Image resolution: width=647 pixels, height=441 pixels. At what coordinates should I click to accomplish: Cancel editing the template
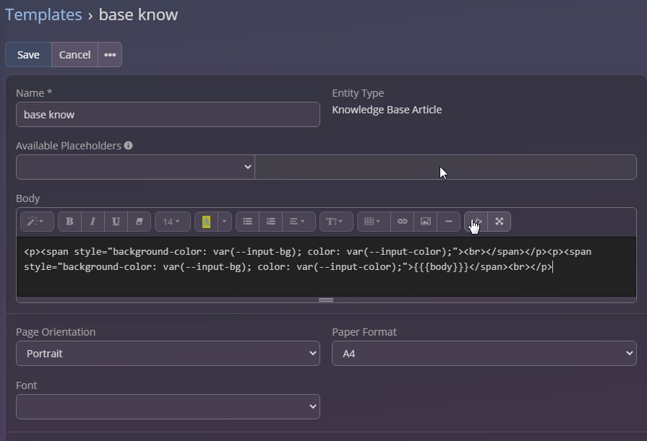[74, 55]
